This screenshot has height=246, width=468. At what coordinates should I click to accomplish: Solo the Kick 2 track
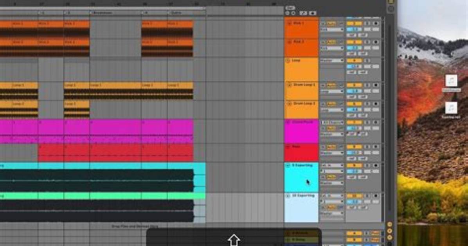(367, 42)
